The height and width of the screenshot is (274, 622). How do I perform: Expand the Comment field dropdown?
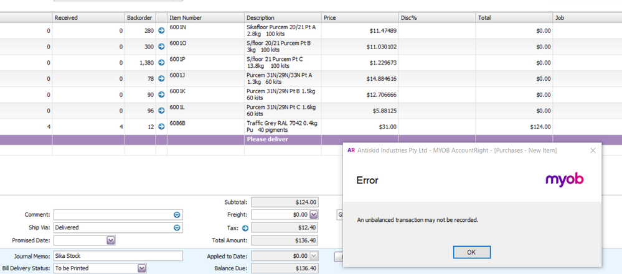click(x=177, y=214)
